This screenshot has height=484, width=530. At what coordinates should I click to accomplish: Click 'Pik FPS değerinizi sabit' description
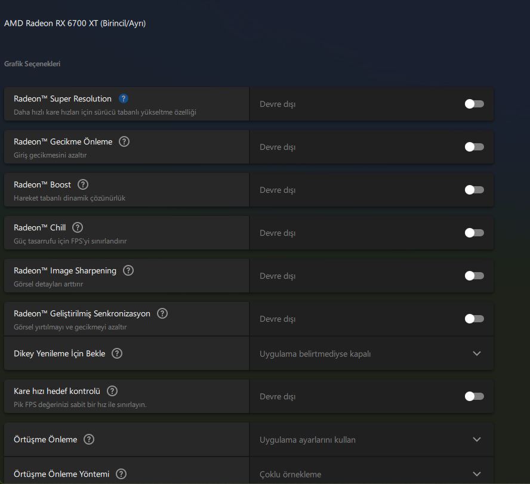[x=80, y=405]
